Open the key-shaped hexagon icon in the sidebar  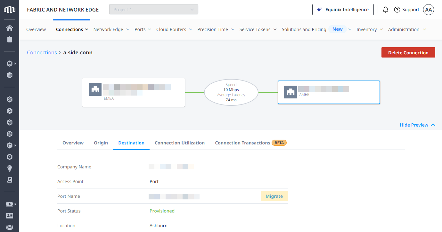(10, 111)
